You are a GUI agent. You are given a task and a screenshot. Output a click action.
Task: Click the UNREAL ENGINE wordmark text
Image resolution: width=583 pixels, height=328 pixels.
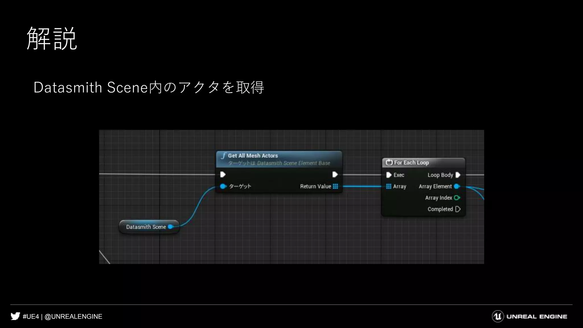[x=537, y=317]
